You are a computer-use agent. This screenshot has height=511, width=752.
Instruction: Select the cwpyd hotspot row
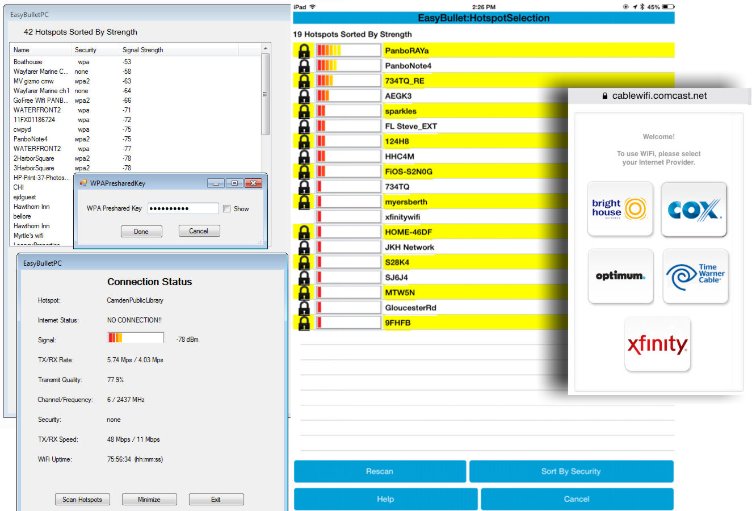136,129
